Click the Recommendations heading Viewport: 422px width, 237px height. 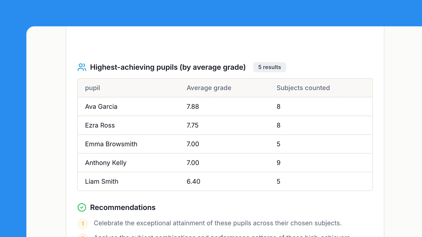coord(123,207)
